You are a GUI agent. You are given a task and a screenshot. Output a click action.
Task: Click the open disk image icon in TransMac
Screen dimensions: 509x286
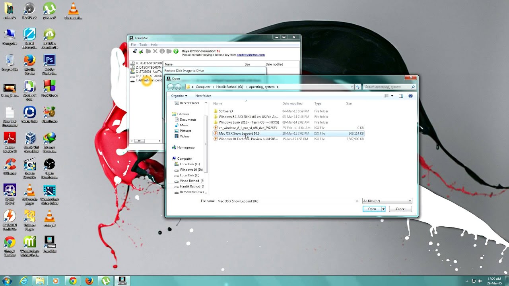tap(134, 51)
